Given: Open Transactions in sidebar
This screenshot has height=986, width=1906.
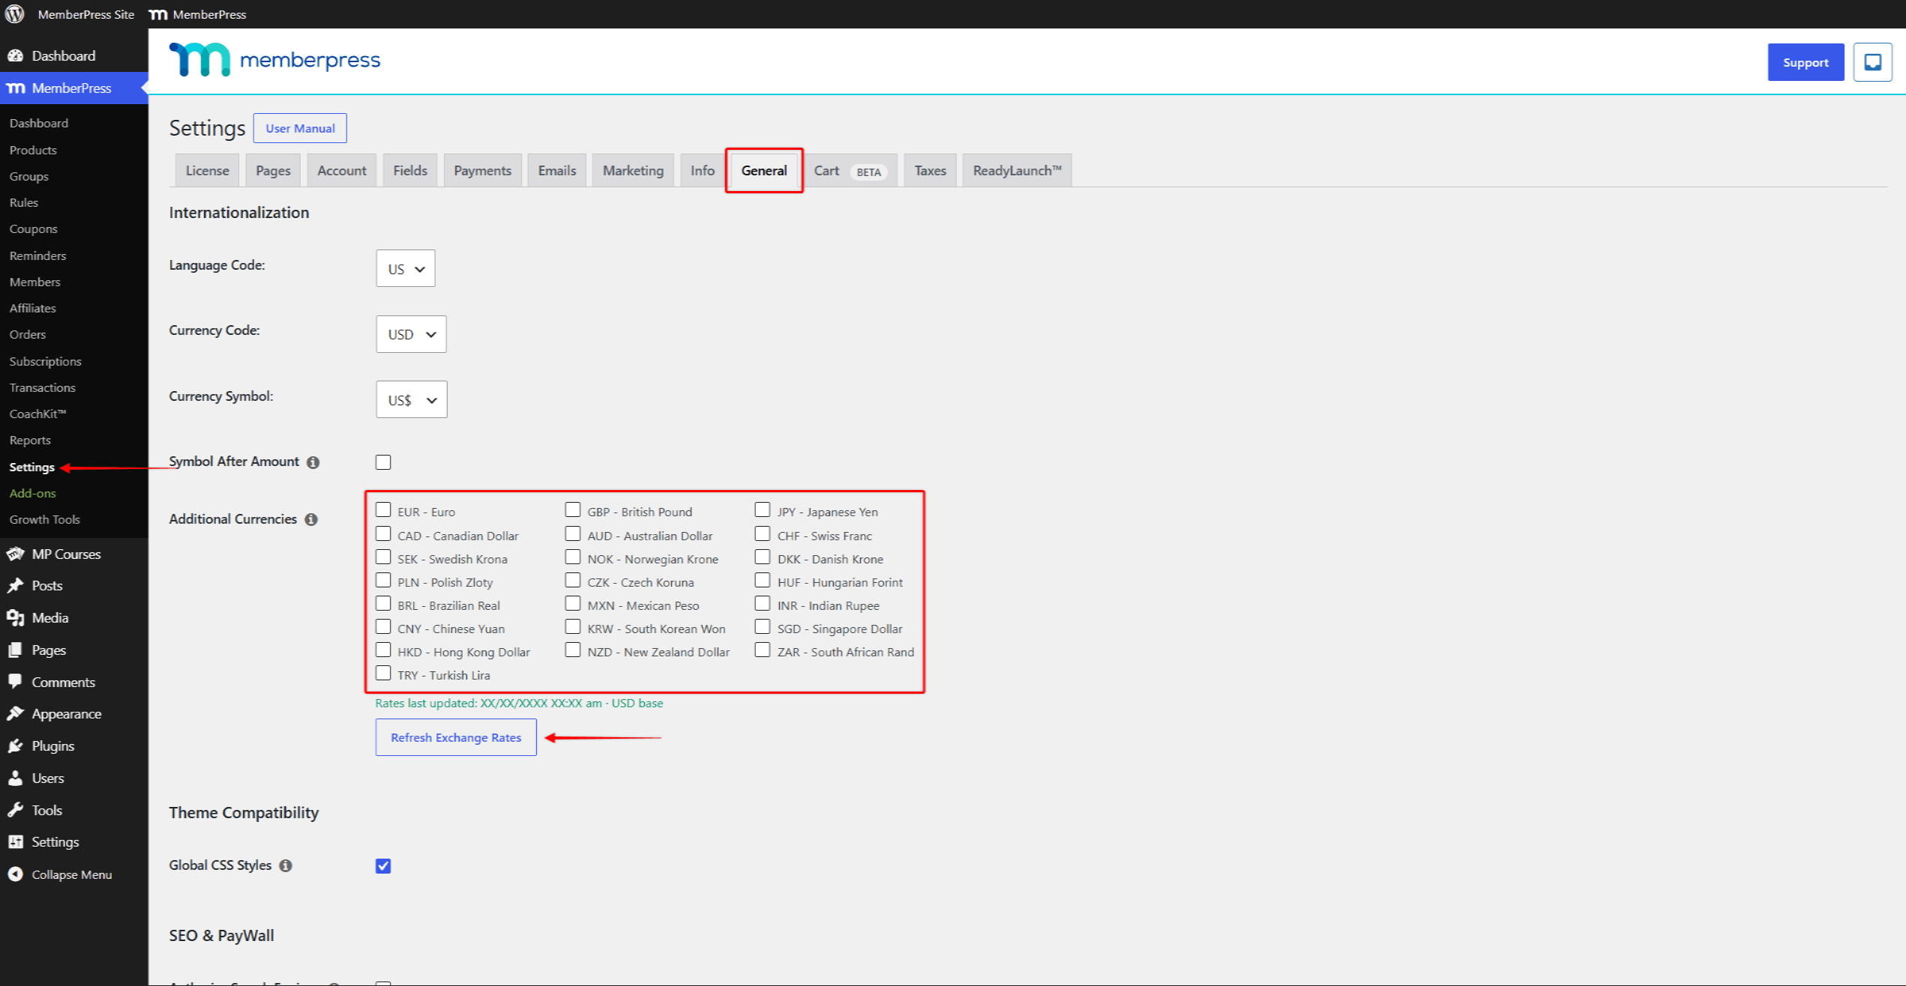Looking at the screenshot, I should pos(42,387).
